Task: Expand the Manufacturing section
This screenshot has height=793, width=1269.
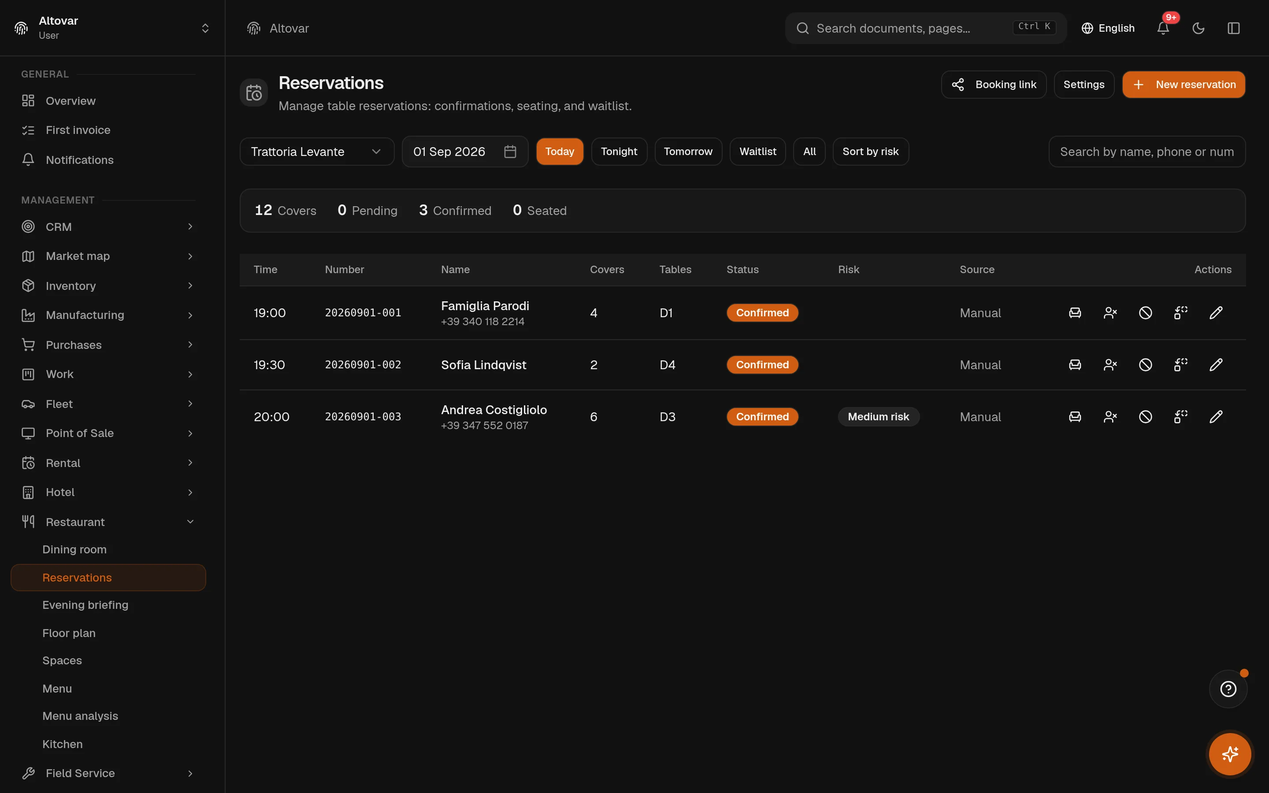Action: pyautogui.click(x=108, y=315)
